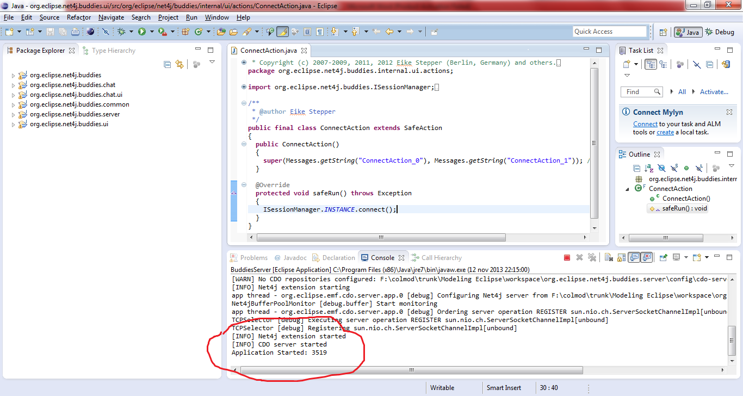Click the green Run button icon
This screenshot has height=396, width=743.
coord(142,32)
